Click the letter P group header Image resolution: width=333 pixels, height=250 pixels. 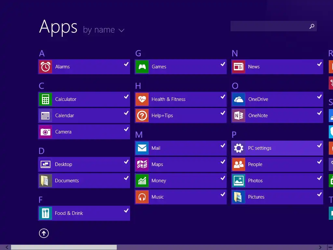234,135
